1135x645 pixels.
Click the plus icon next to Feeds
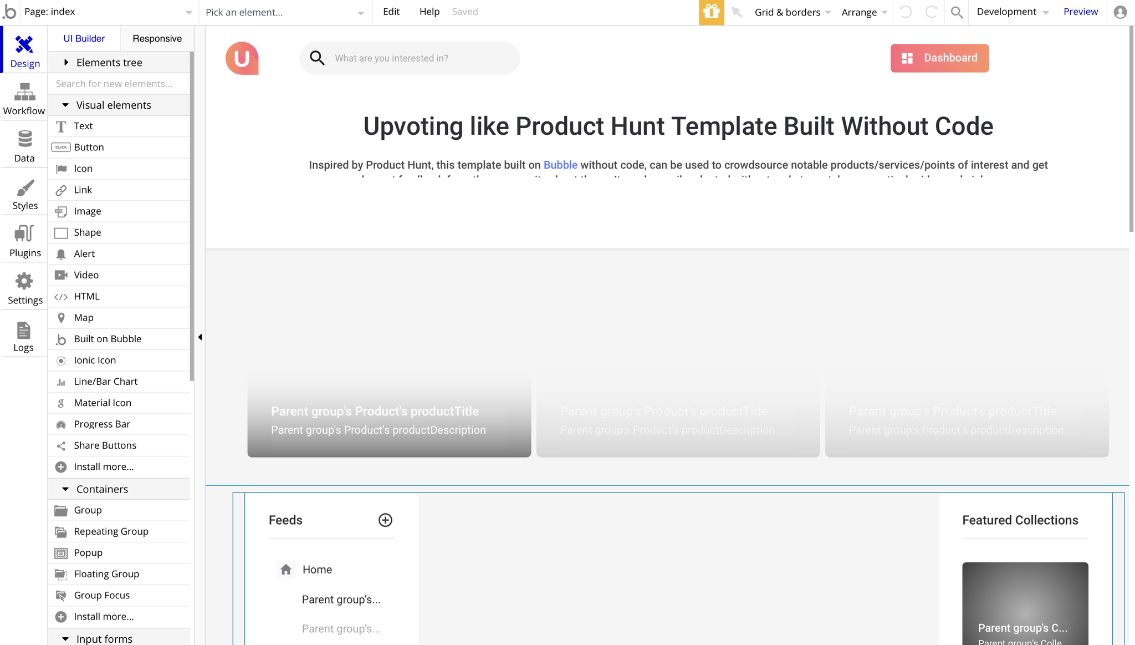pyautogui.click(x=385, y=520)
